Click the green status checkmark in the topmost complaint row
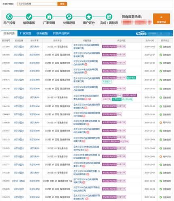 [x=161, y=47]
